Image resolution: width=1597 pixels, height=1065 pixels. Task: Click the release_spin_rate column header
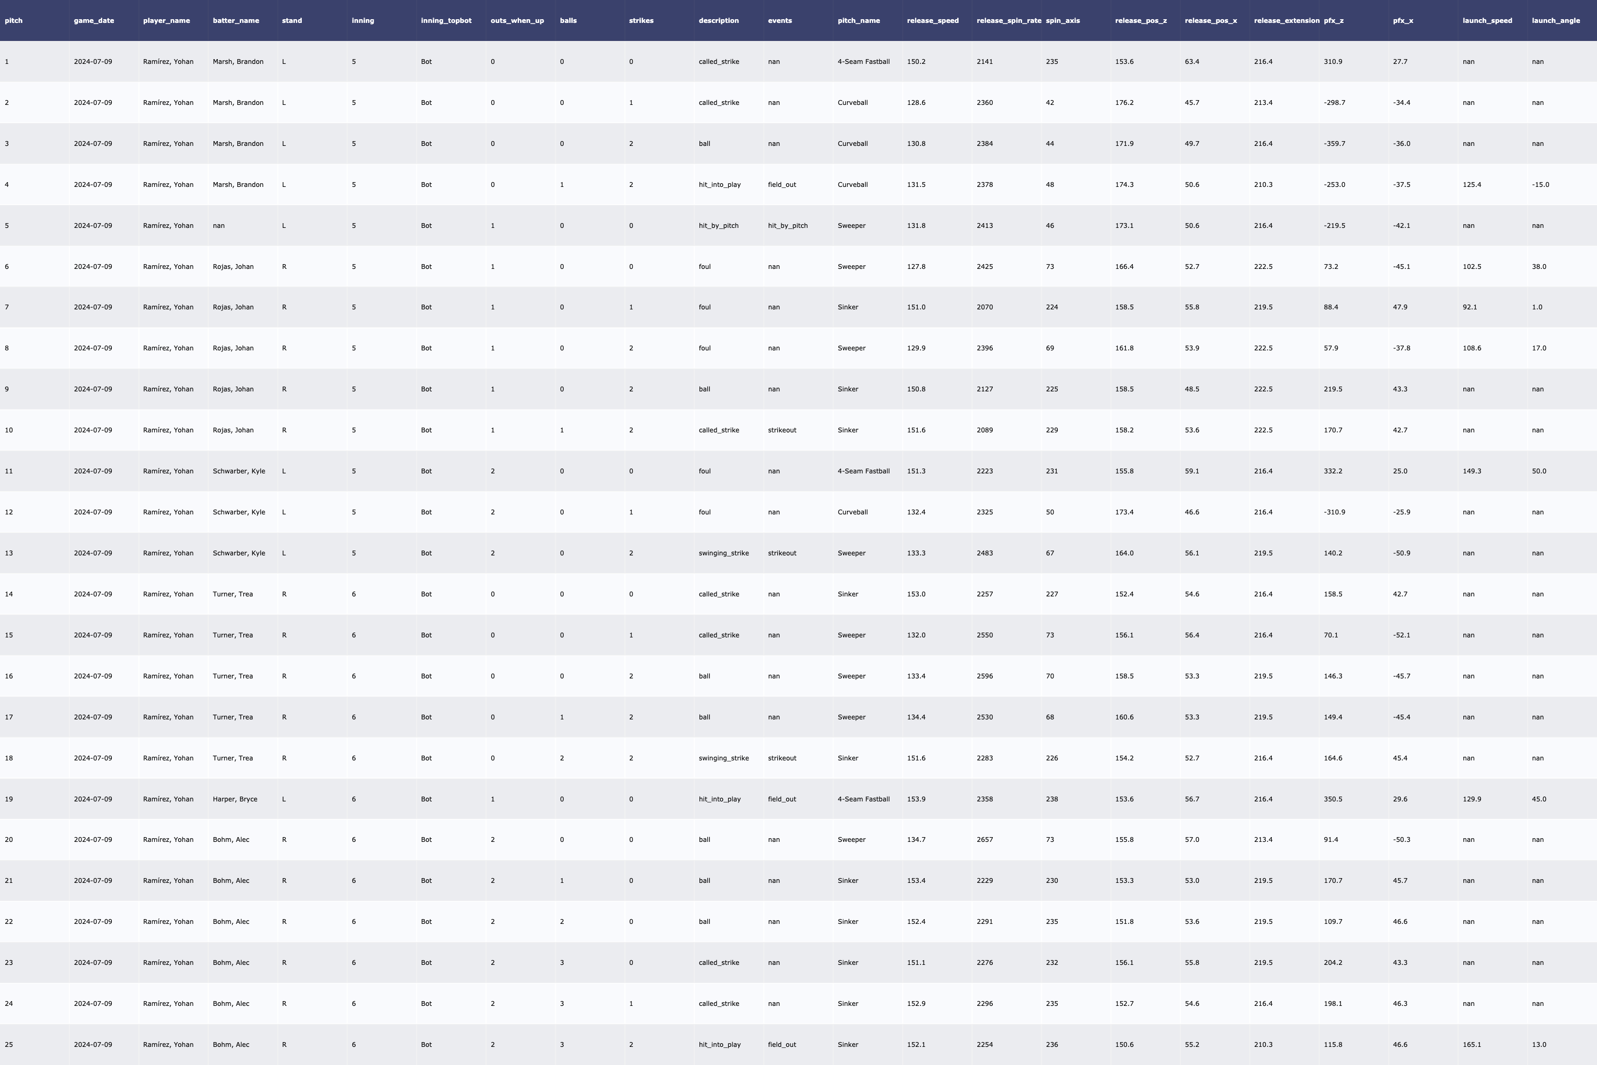point(1008,20)
